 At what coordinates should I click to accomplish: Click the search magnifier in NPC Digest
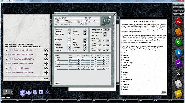pos(122,93)
